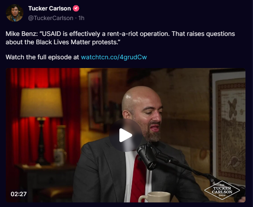Click the "Mike Benz" name in the post text

pos(20,34)
